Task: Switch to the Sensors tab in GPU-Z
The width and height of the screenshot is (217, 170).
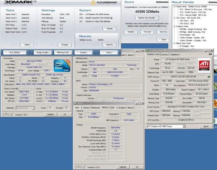Action: click(x=165, y=55)
